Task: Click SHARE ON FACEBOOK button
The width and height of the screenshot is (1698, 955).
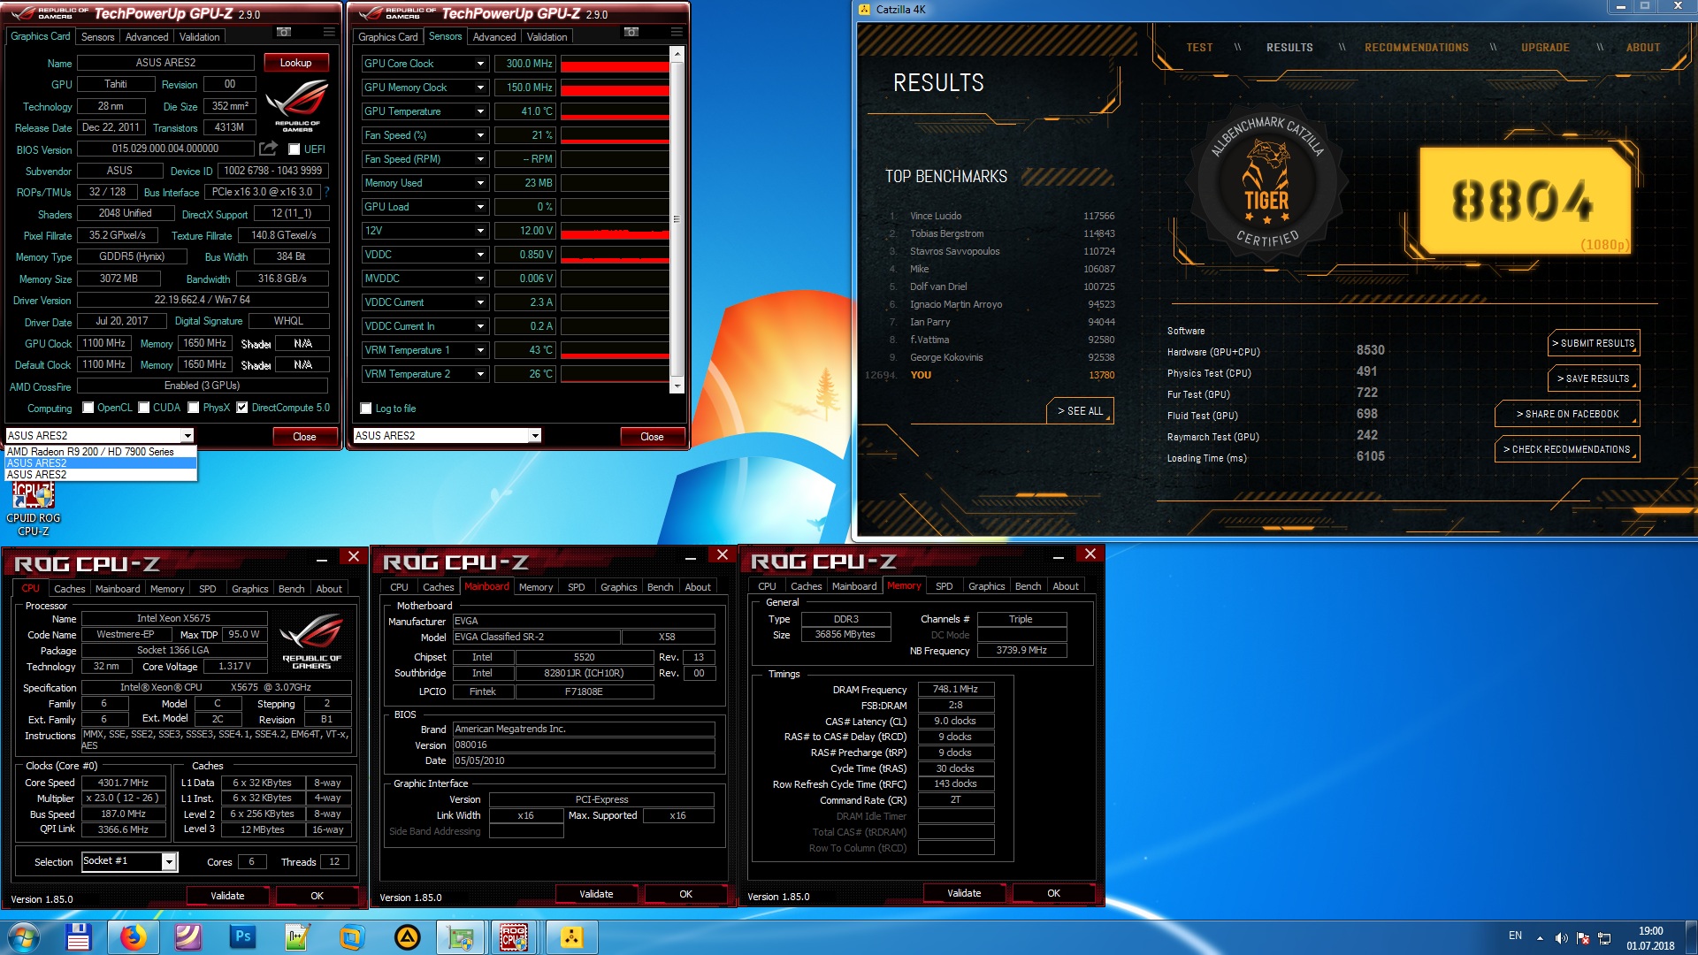Action: (x=1567, y=414)
